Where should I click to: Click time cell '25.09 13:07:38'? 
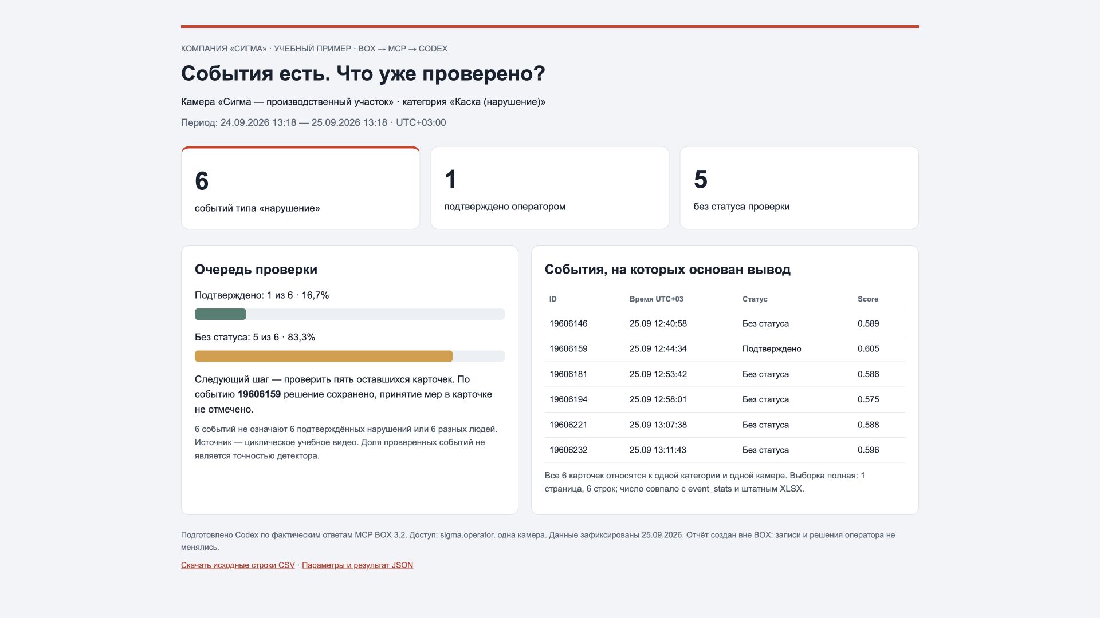click(658, 425)
